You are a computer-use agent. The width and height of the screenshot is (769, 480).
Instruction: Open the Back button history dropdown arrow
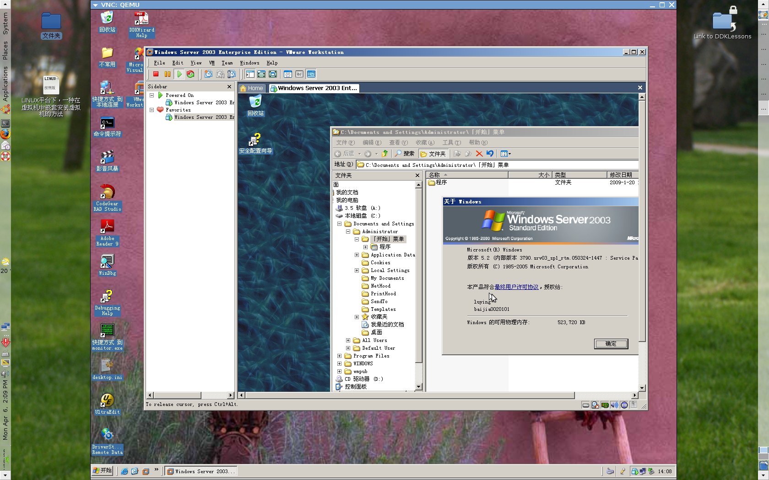(x=359, y=154)
